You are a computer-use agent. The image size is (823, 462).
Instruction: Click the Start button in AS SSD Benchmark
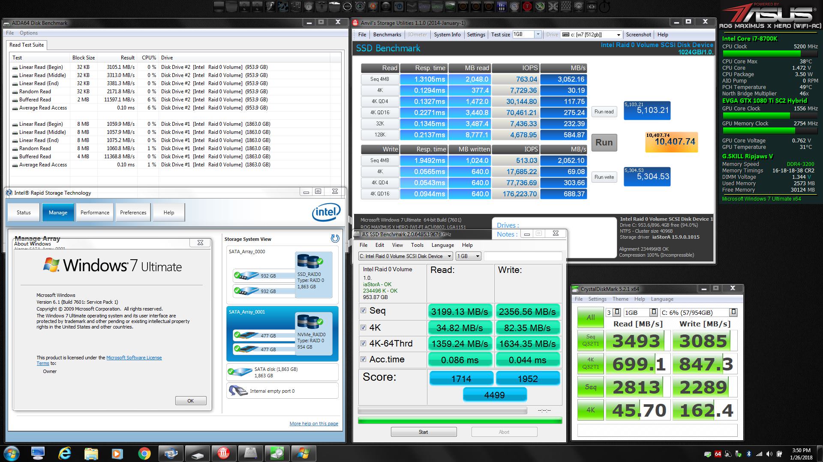point(424,432)
